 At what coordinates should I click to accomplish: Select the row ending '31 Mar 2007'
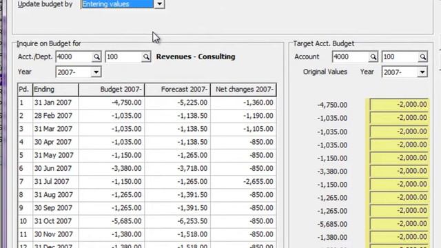147,129
